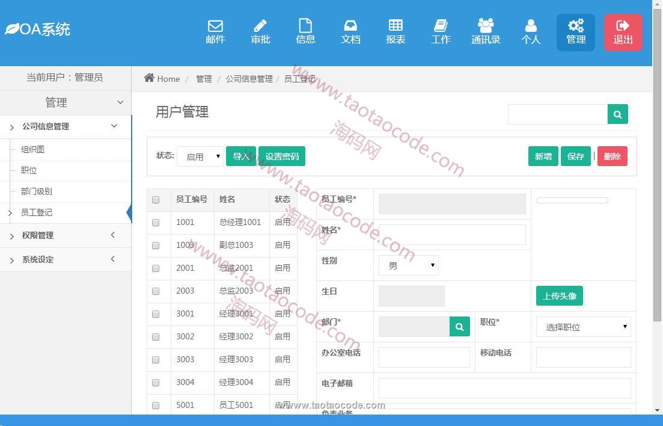Select the checkbox for employee 3002

coord(156,337)
